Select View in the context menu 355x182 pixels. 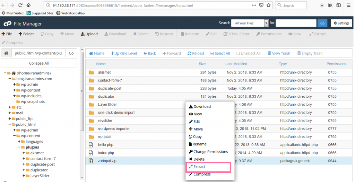click(196, 114)
